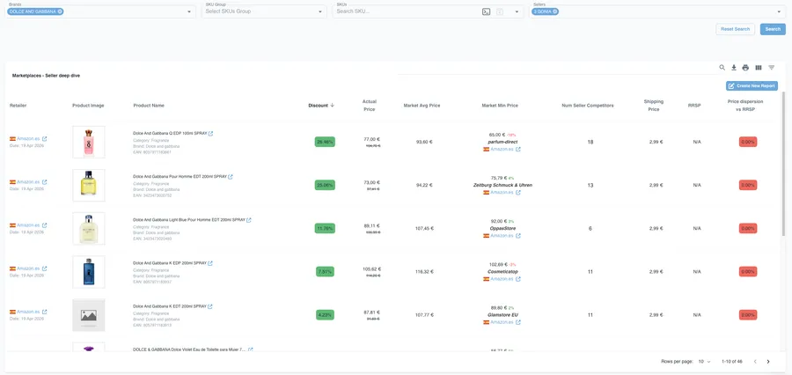Click Create New Report button
The image size is (792, 375).
752,86
